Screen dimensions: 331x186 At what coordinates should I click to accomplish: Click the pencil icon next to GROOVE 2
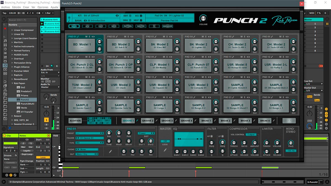[x=156, y=120]
